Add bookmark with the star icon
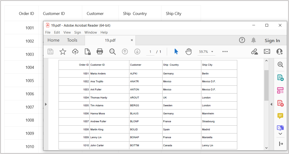289x154 pixels. [63, 52]
